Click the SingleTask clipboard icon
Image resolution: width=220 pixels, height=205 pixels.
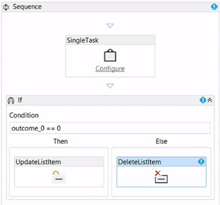[110, 55]
